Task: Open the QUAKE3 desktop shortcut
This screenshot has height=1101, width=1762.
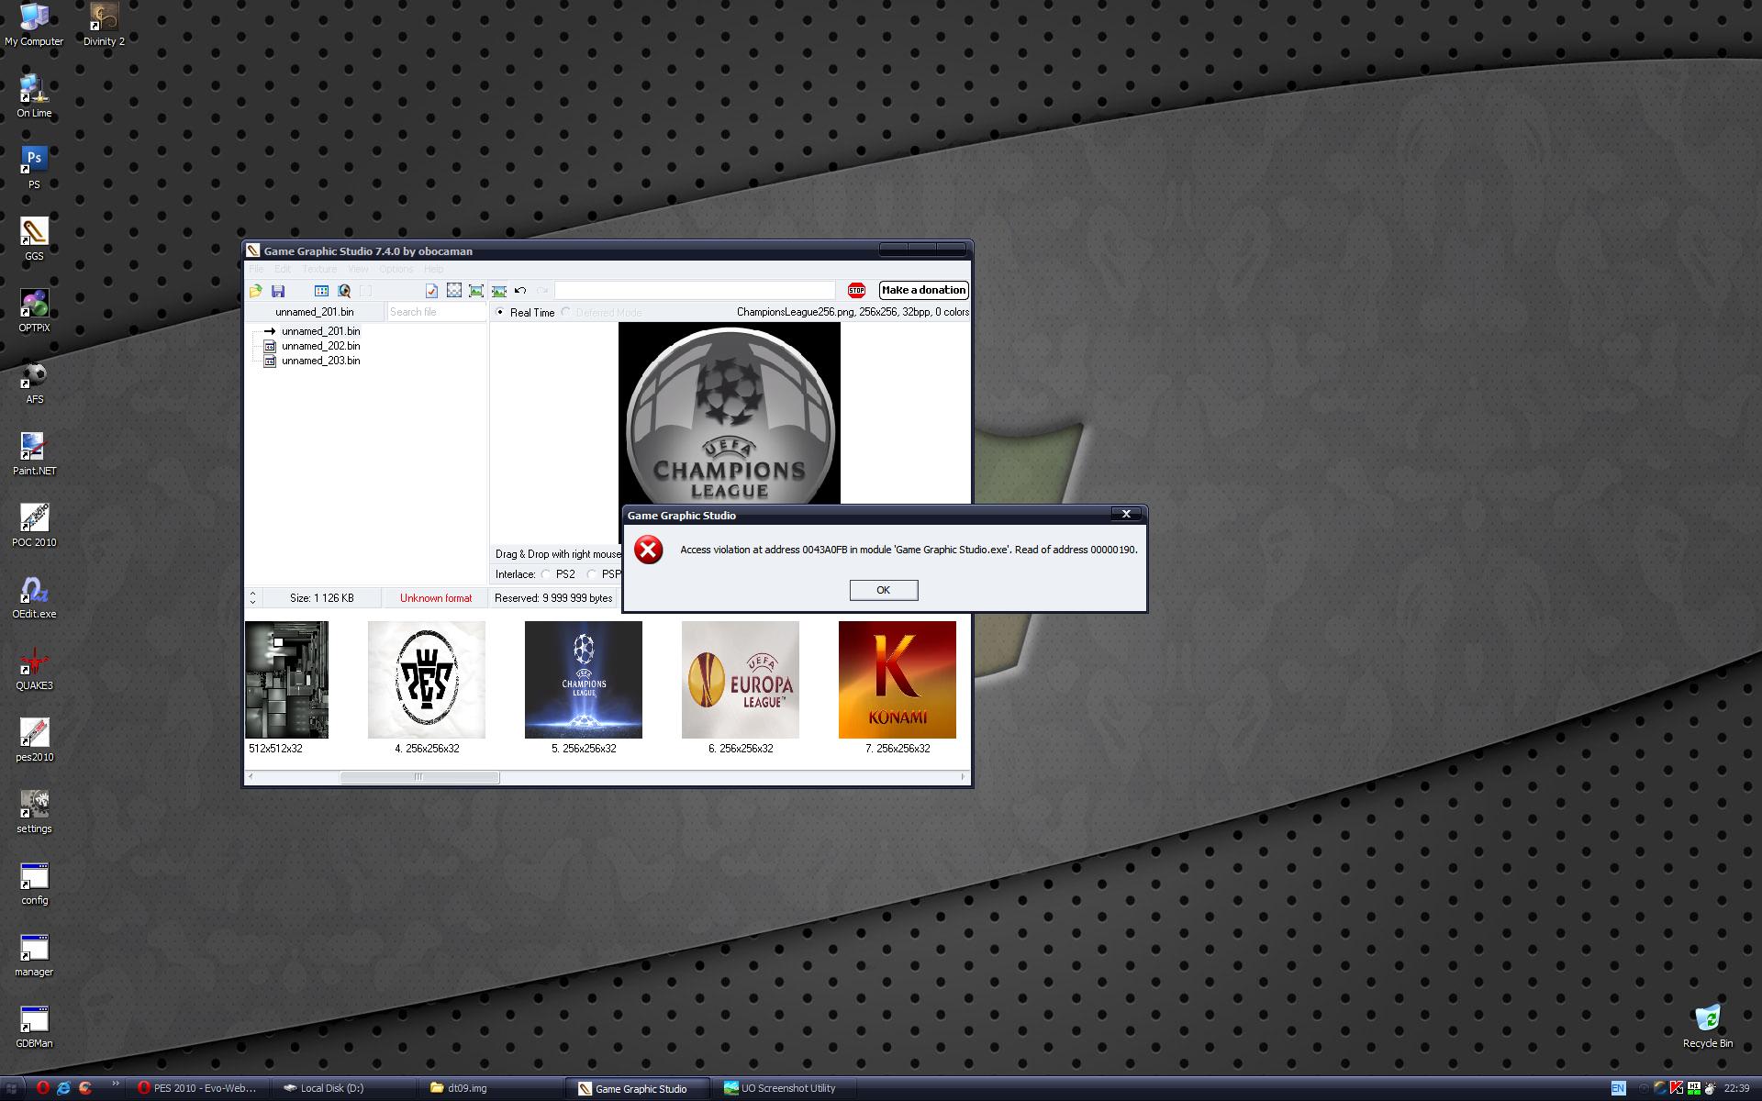Action: click(34, 669)
